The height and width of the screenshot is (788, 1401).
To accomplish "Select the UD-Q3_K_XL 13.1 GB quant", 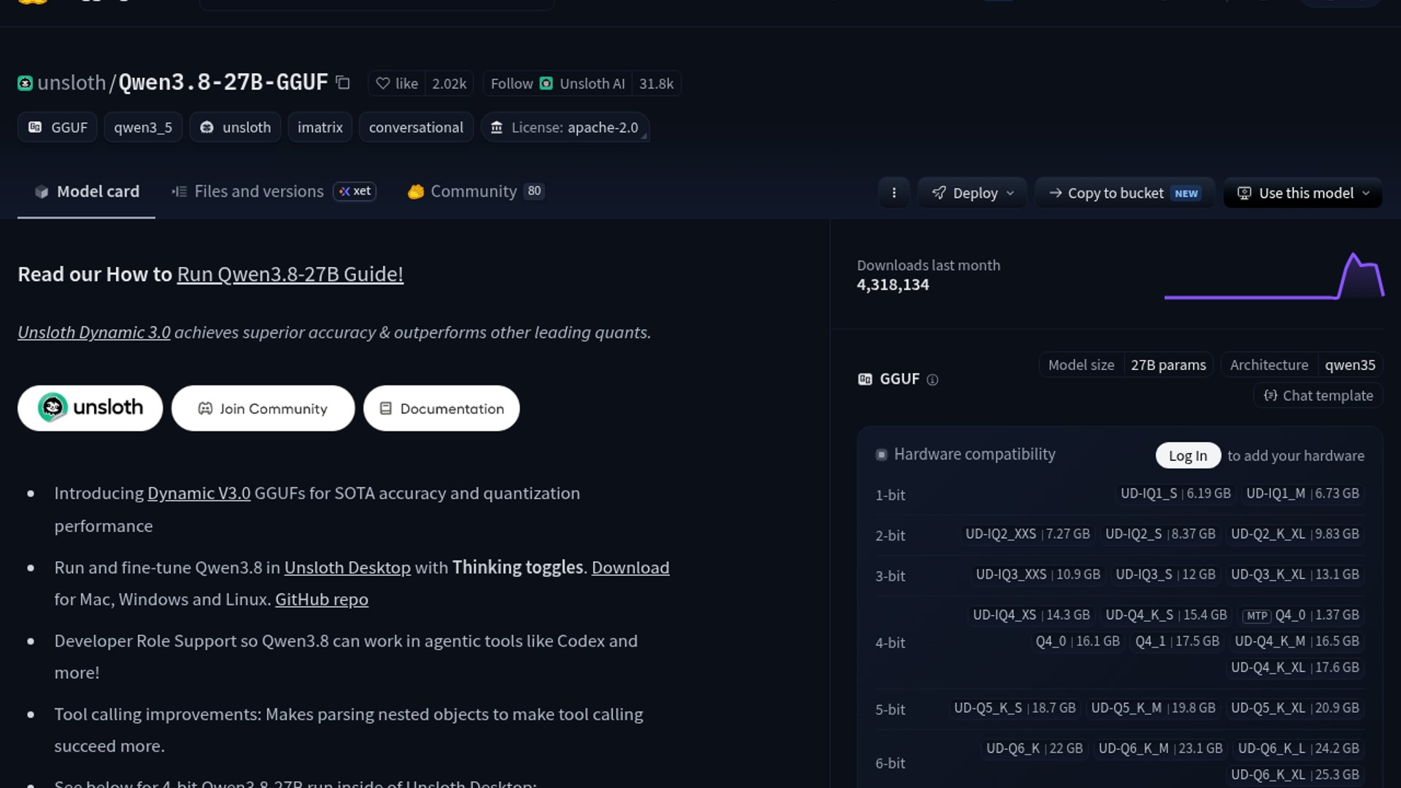I will (x=1295, y=575).
